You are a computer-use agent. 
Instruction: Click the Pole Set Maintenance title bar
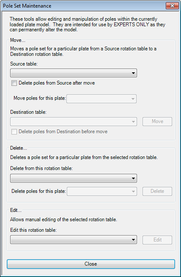coord(83,6)
